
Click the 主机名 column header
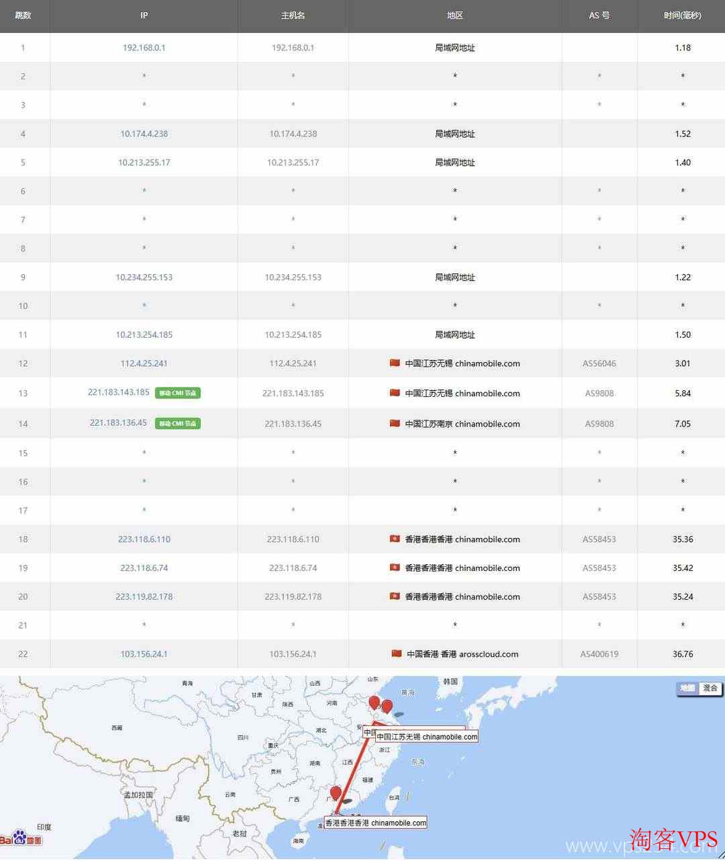click(293, 15)
